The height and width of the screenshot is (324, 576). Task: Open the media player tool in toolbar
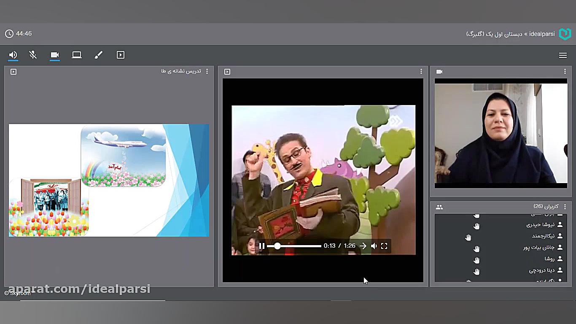(x=121, y=55)
